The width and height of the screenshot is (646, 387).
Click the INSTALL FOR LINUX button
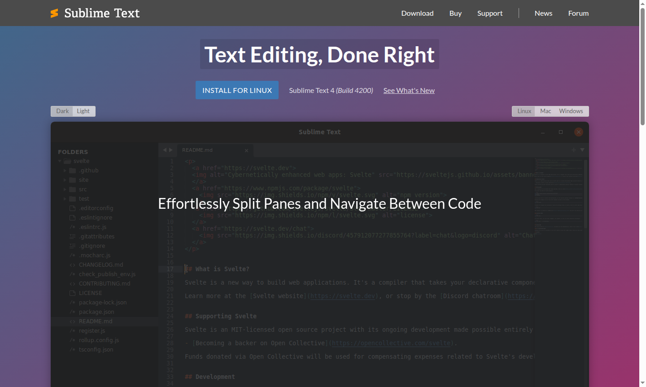237,90
